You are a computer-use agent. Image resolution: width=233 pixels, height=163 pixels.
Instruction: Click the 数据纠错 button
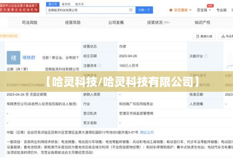point(204,36)
